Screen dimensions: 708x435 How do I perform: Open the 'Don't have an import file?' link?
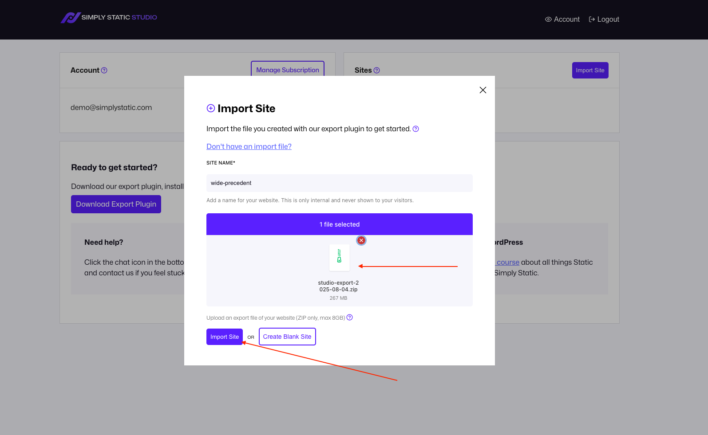(x=249, y=147)
